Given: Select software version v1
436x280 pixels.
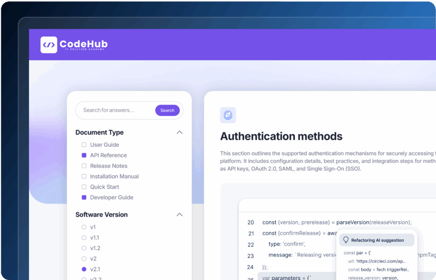Looking at the screenshot, I should [84, 227].
